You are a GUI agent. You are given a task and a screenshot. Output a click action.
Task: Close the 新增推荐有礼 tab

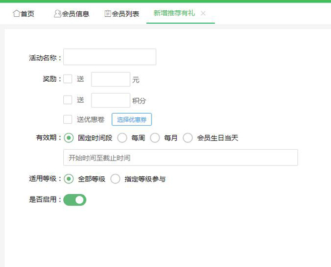(x=203, y=13)
